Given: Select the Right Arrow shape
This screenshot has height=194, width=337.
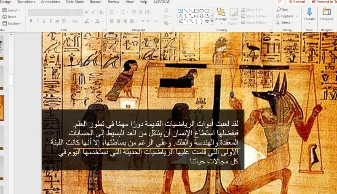Looking at the screenshot, I should (x=196, y=16).
